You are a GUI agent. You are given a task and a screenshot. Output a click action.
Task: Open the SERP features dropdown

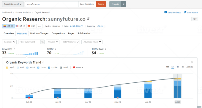tap(70, 42)
